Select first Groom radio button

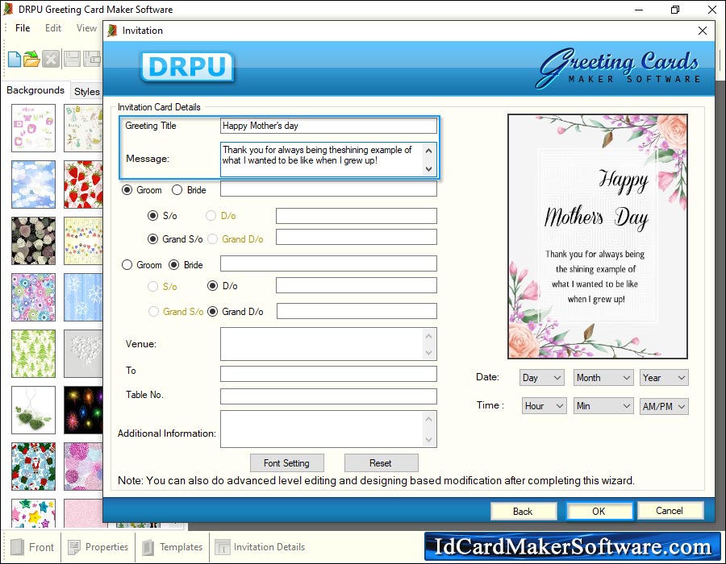(127, 190)
